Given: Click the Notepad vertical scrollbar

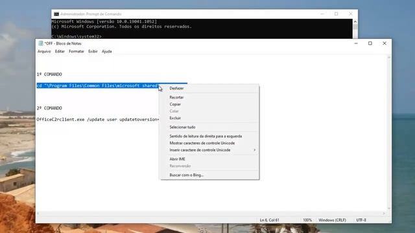Looking at the screenshot, I should (389, 133).
